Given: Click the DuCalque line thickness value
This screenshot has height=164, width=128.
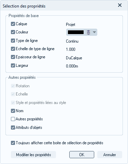Looking at the screenshot, I should click(x=74, y=58).
